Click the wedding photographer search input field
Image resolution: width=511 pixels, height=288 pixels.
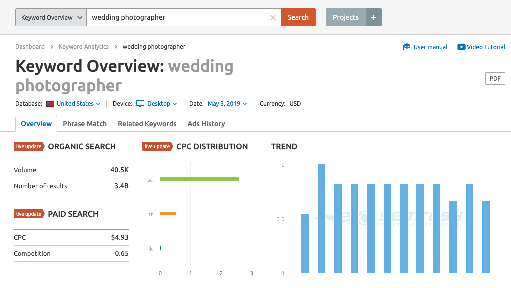tap(183, 17)
